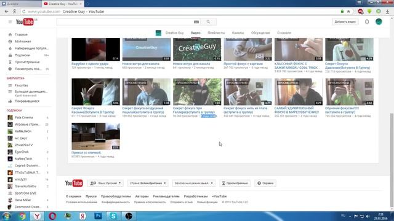This screenshot has height=221, width=394.
Task: Open the country Великобритания dropdown
Action: (148, 183)
